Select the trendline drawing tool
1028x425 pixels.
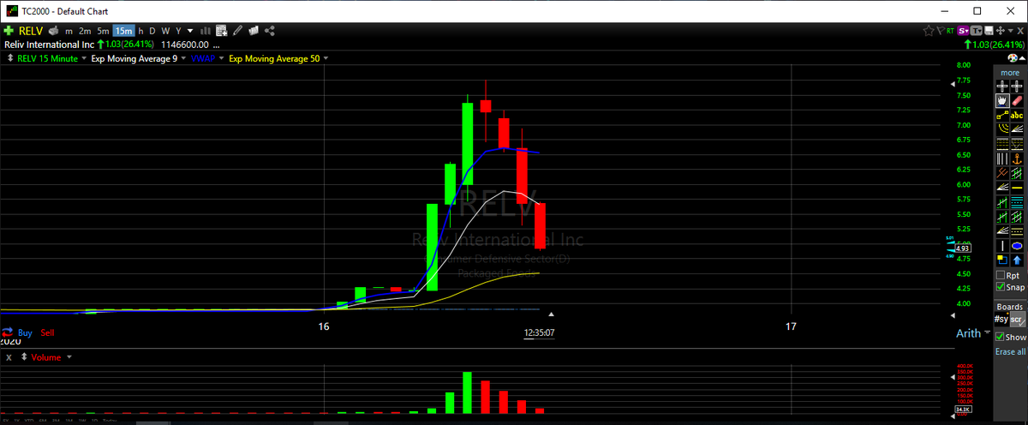point(1001,114)
